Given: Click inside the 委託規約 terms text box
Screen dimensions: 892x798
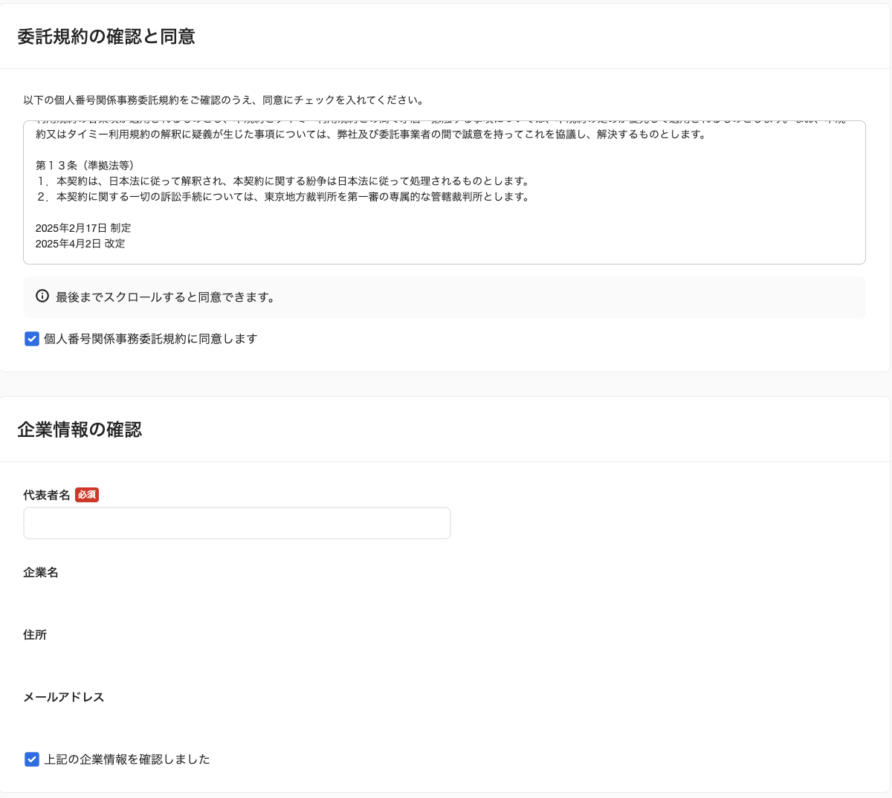Looking at the screenshot, I should coord(445,192).
